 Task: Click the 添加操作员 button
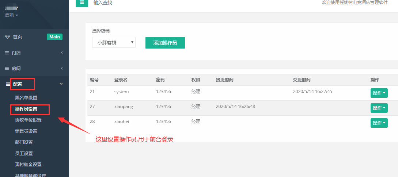[x=165, y=43]
